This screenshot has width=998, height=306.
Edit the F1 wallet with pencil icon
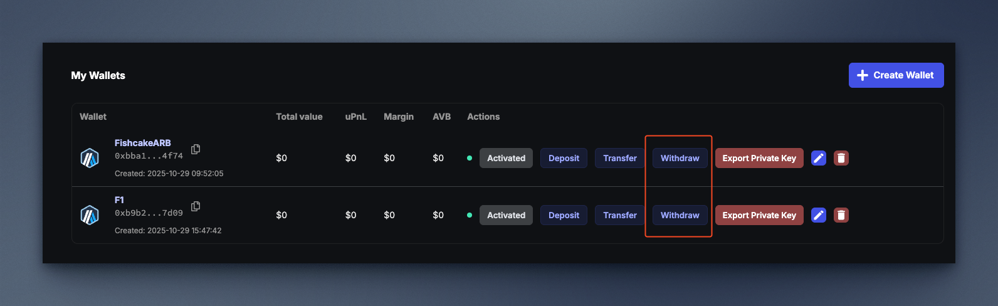tap(818, 215)
